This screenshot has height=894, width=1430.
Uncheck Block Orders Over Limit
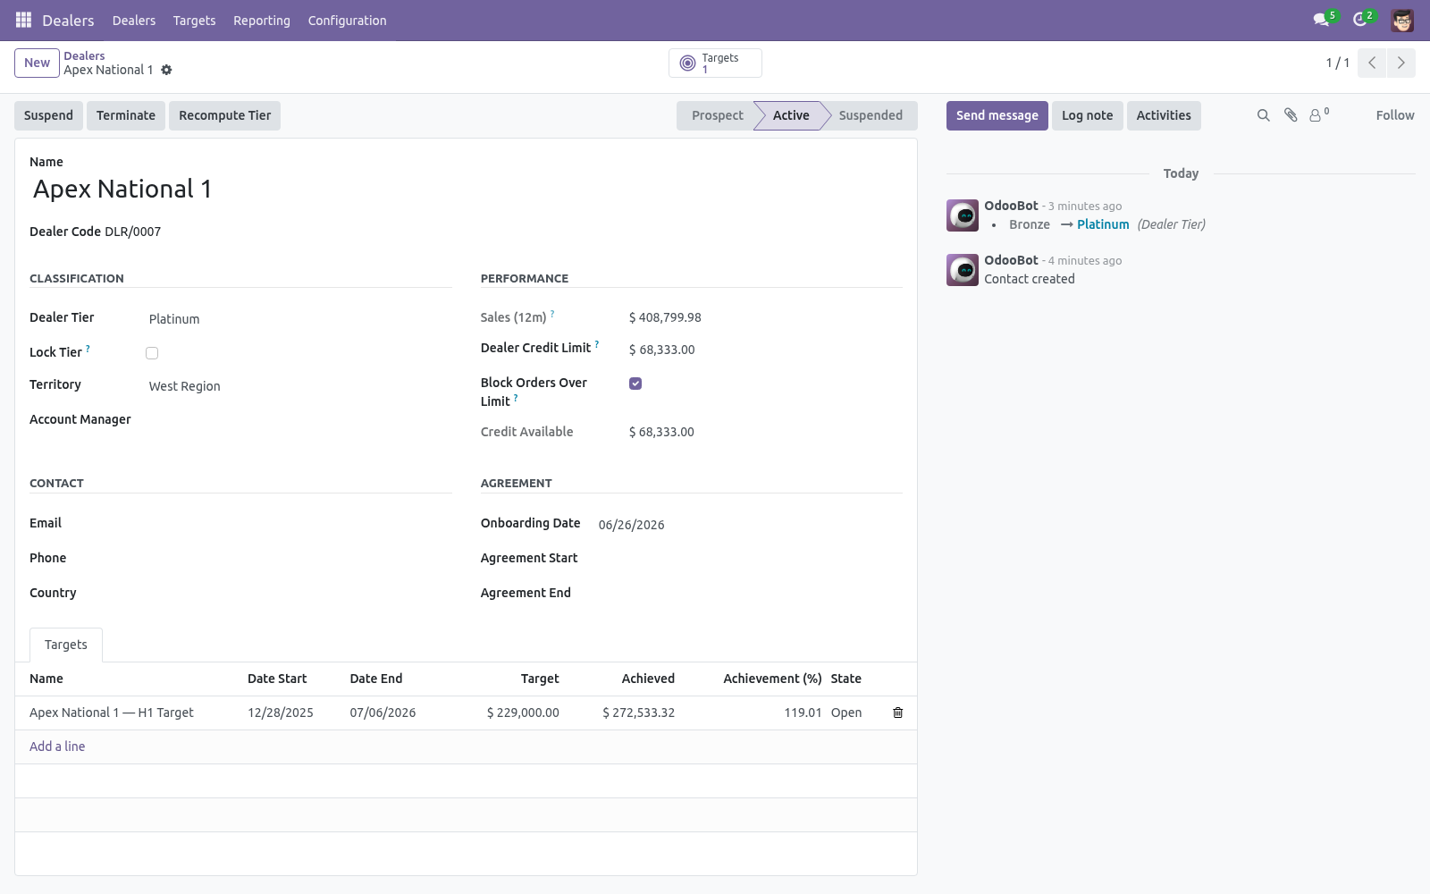(x=635, y=384)
